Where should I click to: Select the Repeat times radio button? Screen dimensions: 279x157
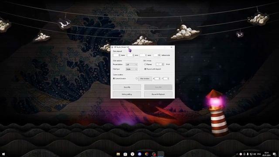tap(145, 64)
